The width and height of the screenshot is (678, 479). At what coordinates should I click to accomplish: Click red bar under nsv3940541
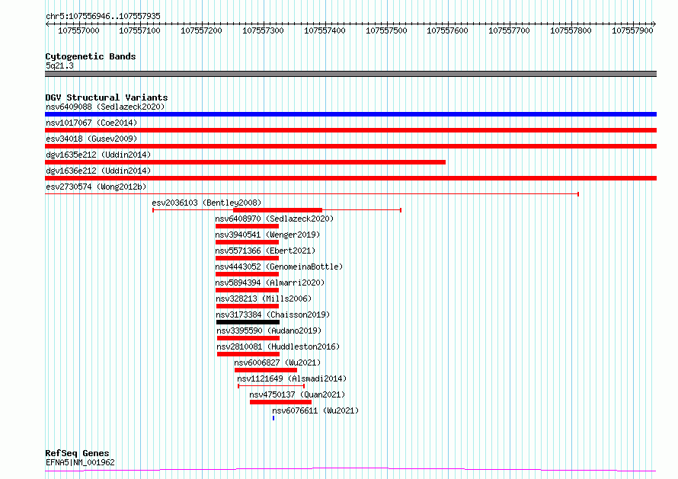247,242
